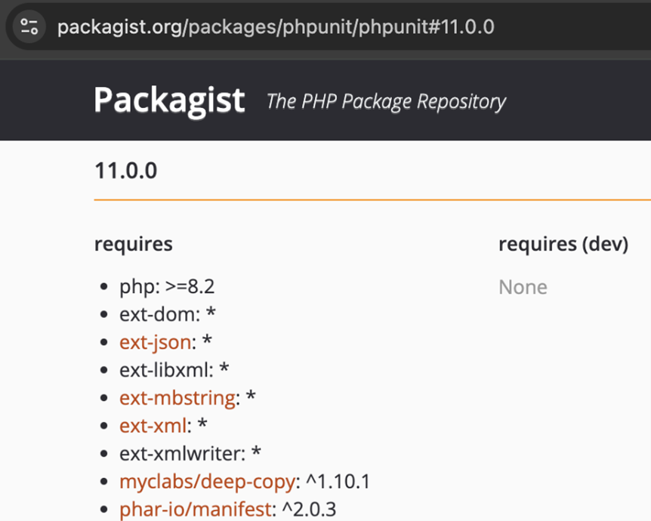
Task: Select the 11.0.0 version heading
Action: pyautogui.click(x=126, y=171)
